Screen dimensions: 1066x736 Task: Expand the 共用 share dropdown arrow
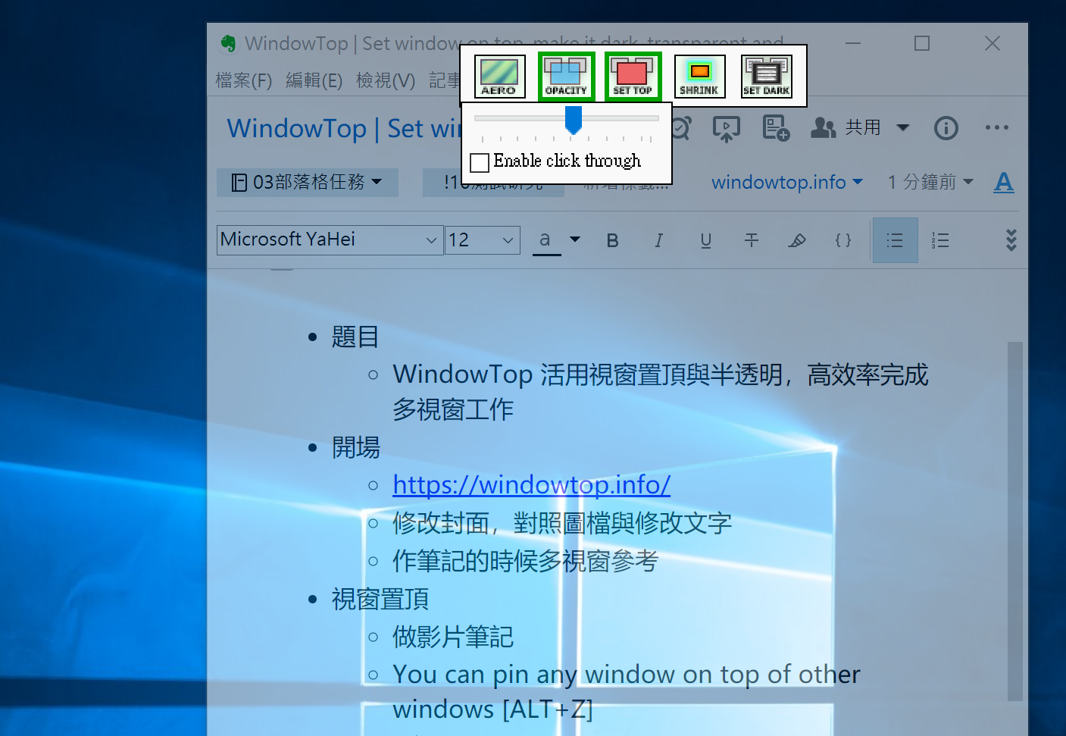coord(902,127)
